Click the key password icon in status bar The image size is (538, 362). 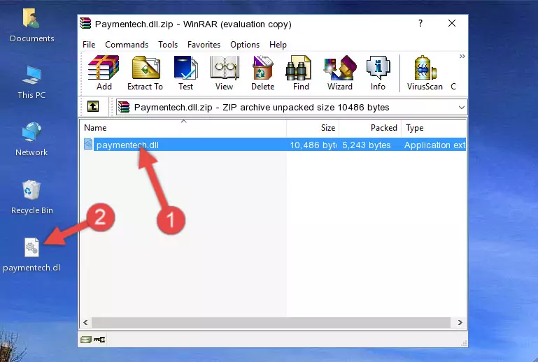pyautogui.click(x=99, y=340)
